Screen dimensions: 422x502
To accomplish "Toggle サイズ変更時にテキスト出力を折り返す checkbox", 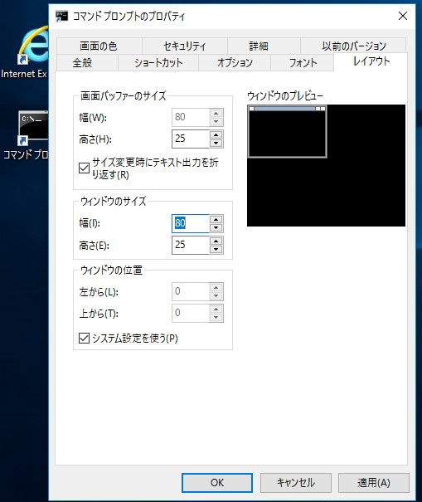I will coord(84,168).
